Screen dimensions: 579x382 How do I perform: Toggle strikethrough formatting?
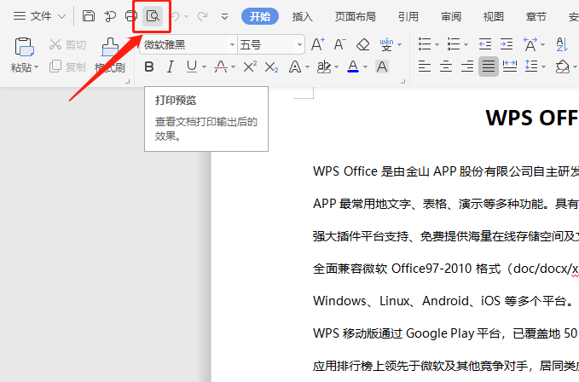(x=221, y=67)
